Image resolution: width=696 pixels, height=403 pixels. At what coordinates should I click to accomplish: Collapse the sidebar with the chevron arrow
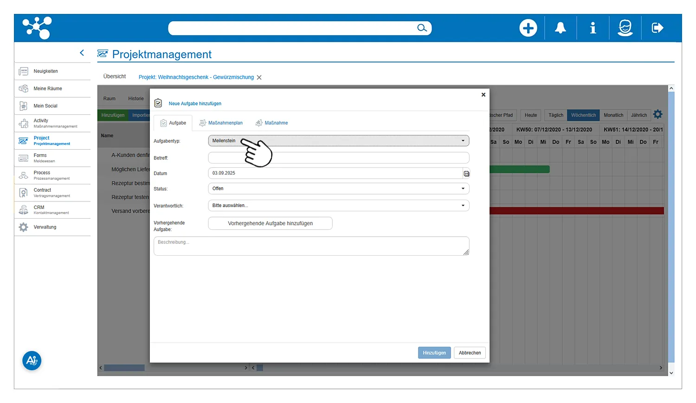pyautogui.click(x=82, y=53)
